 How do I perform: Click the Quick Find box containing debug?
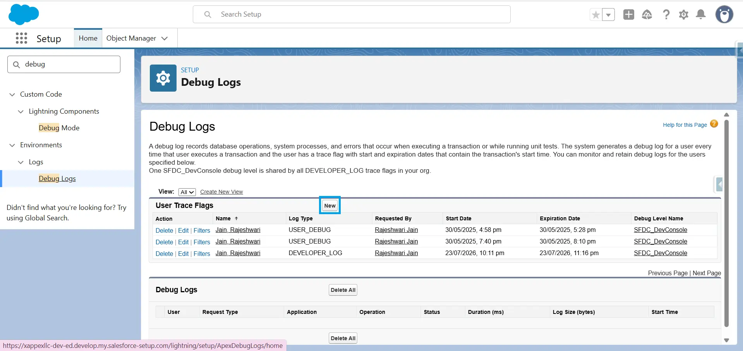tap(64, 64)
